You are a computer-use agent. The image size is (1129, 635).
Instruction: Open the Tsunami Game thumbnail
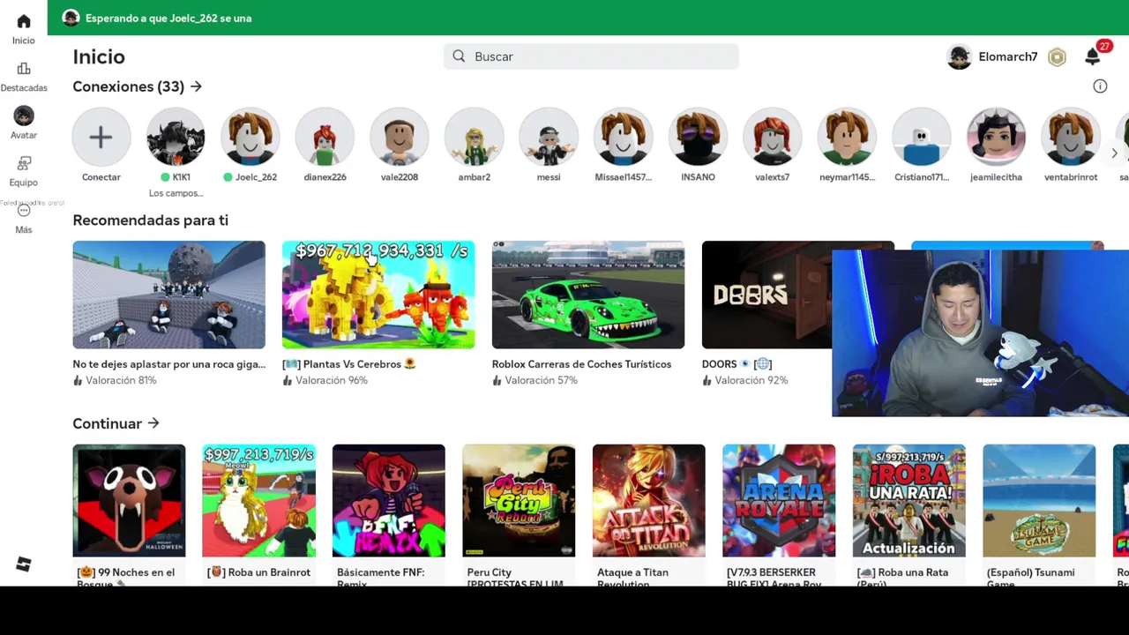(x=1039, y=500)
